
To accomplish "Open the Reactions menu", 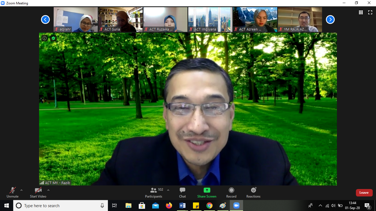I will pos(253,192).
